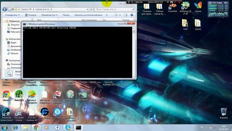This screenshot has width=232, height=131.
Task: Open Windows Media Player in taskbar
Action: click(47, 128)
